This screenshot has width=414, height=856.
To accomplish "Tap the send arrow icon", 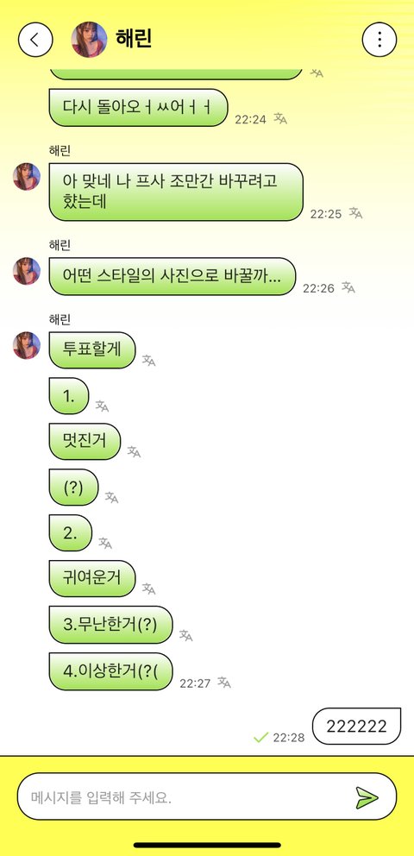I will pos(367,797).
